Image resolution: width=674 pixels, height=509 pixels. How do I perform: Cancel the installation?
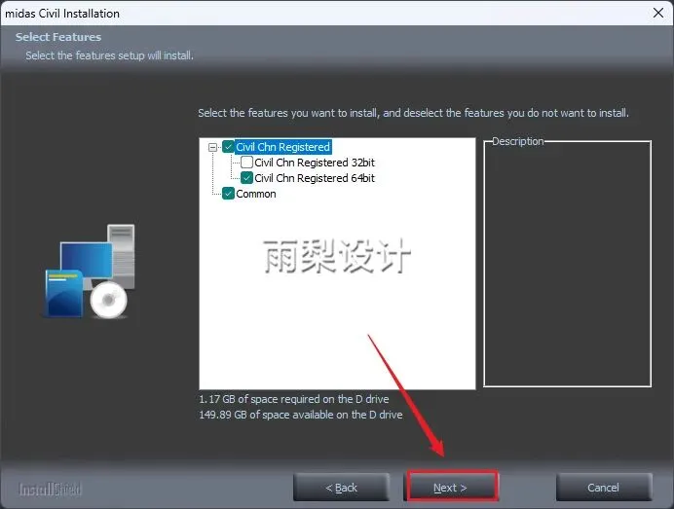[x=604, y=487]
